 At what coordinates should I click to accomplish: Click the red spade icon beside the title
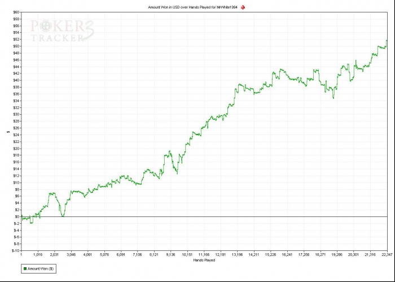coord(243,7)
